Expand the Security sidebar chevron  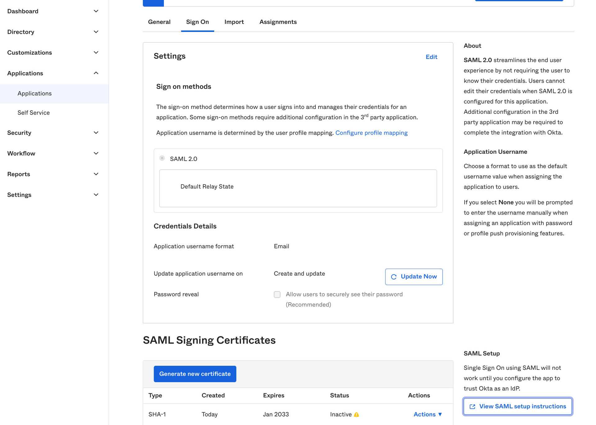(x=96, y=133)
